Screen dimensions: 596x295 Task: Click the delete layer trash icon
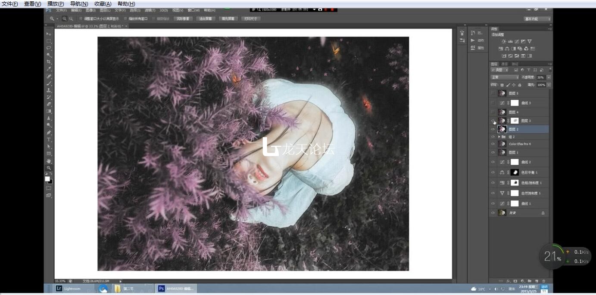(543, 281)
